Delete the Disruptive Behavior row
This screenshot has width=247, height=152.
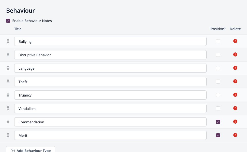(235, 55)
